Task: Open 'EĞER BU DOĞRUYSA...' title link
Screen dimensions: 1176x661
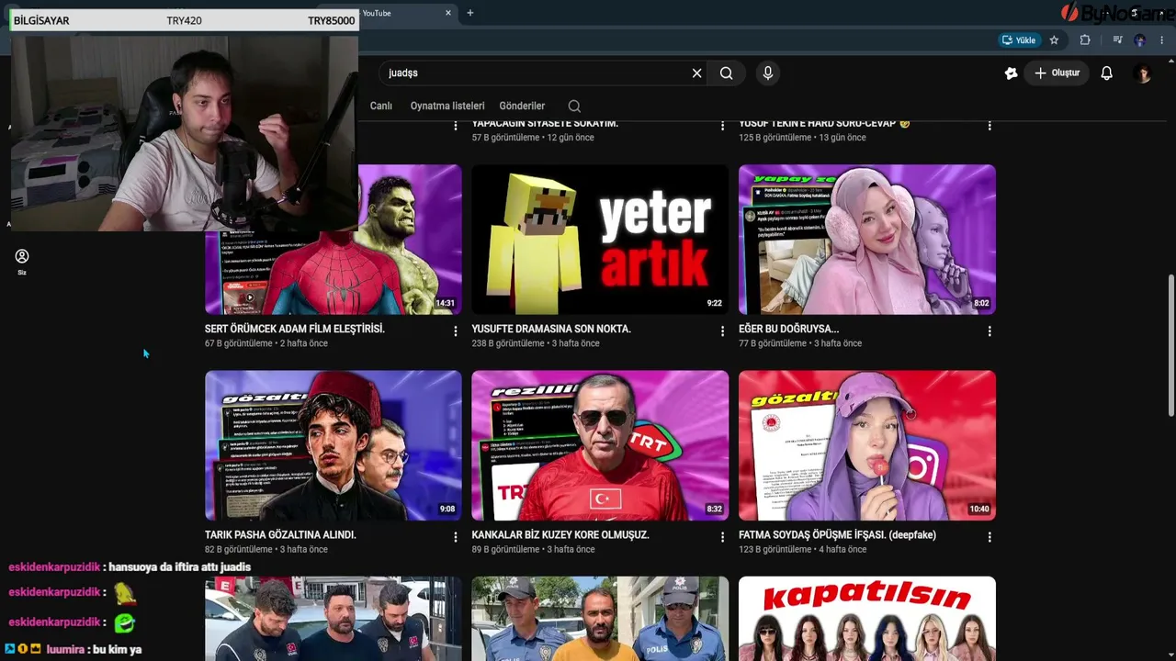Action: 789,329
